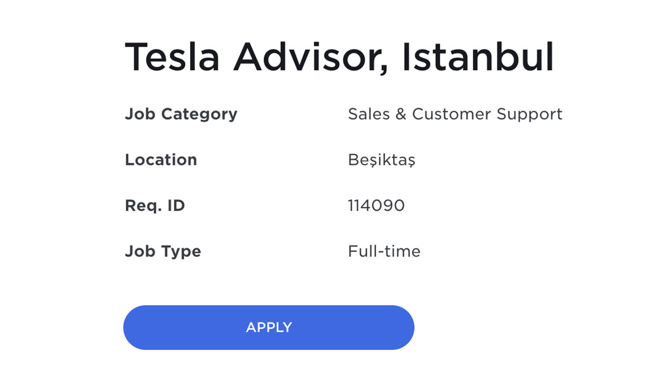Viewport: 666px width, 375px height.
Task: Click the word Tesla in the heading
Action: coord(172,56)
